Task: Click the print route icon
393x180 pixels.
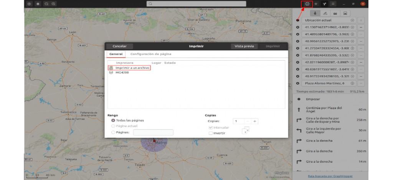Action: click(307, 4)
